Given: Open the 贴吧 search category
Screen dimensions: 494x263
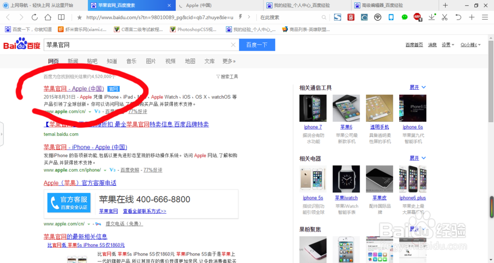Looking at the screenshot, I should coord(92,61).
